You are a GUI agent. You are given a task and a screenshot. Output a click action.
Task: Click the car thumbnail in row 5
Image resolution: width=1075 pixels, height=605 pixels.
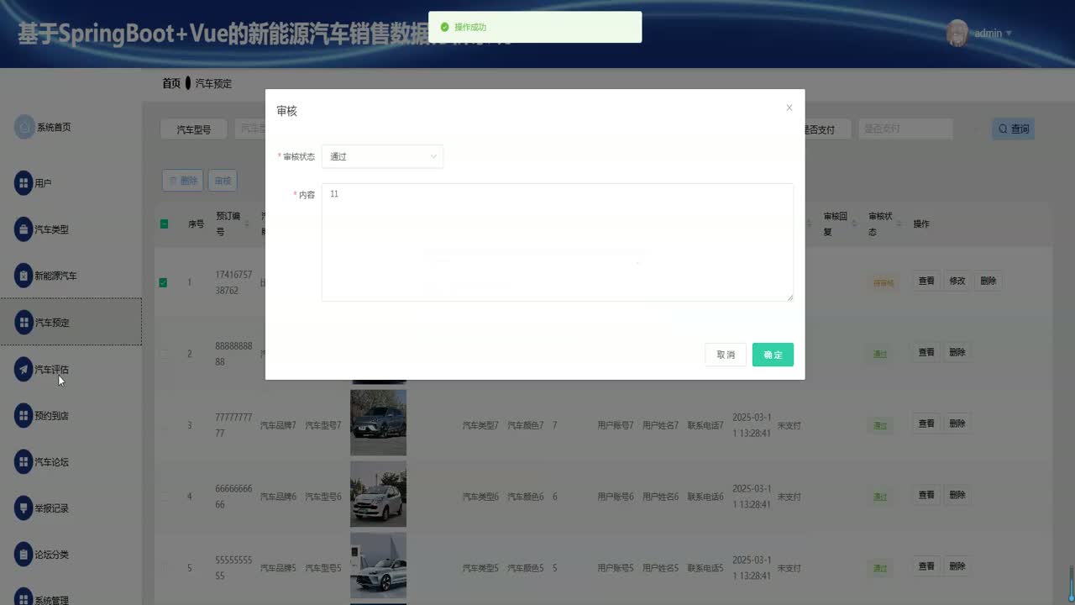pyautogui.click(x=378, y=566)
